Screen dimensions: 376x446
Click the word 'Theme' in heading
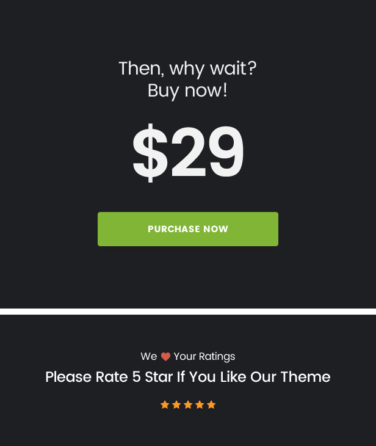pyautogui.click(x=306, y=377)
